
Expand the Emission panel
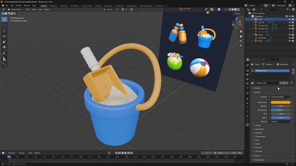click(259, 148)
